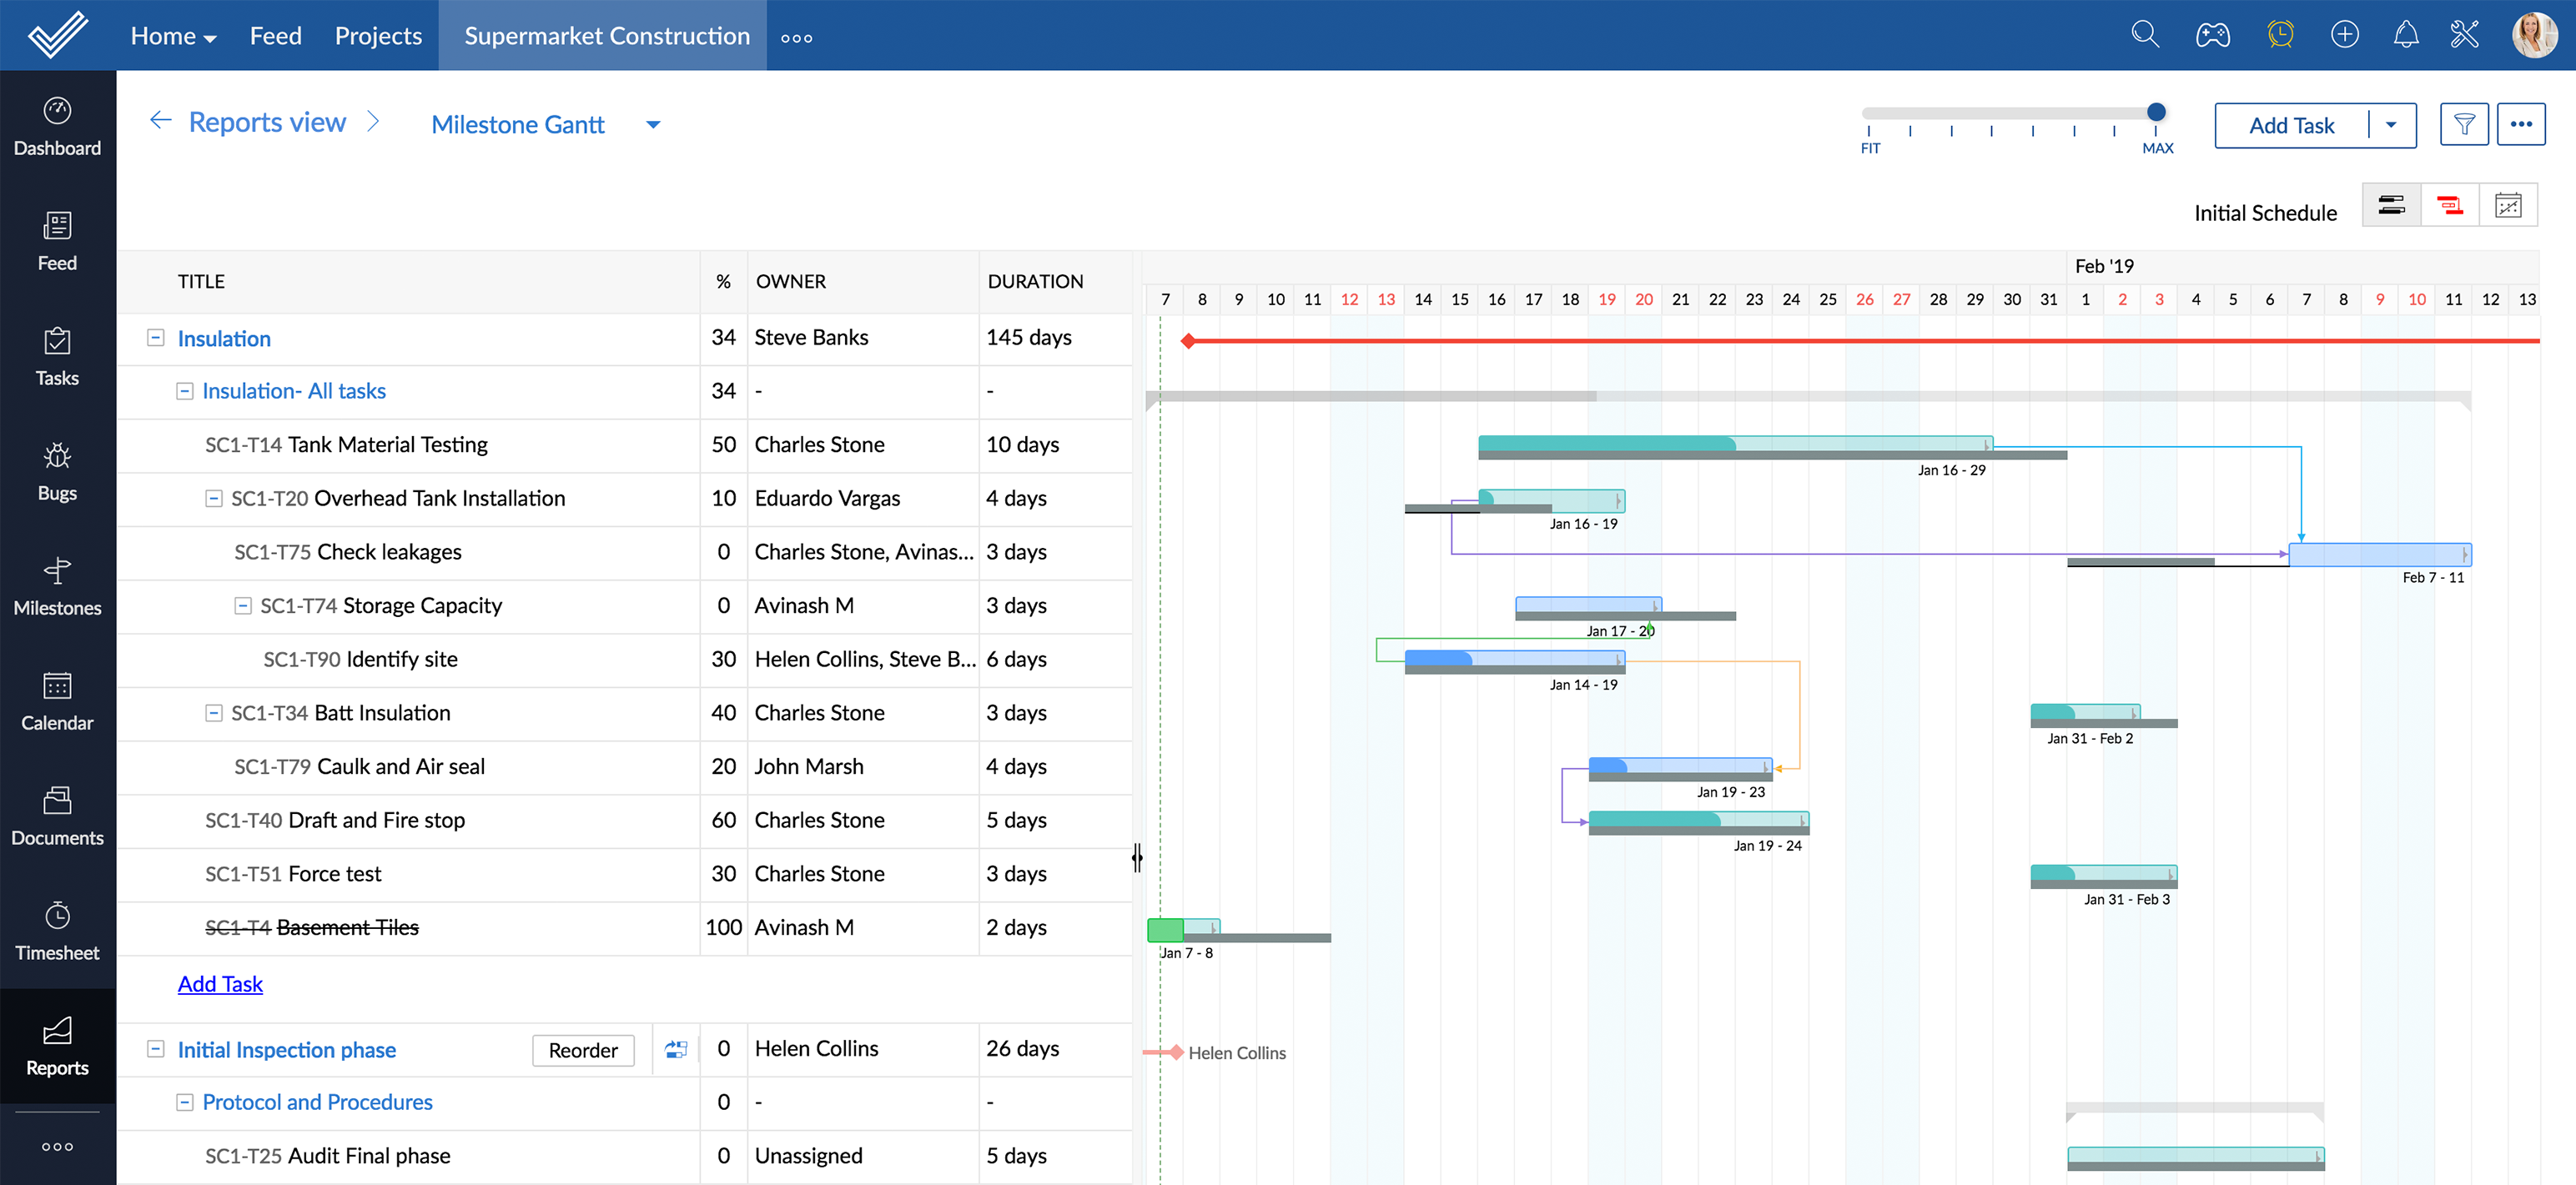
Task: Click the zoom slider handle near MAX
Action: pyautogui.click(x=2156, y=112)
